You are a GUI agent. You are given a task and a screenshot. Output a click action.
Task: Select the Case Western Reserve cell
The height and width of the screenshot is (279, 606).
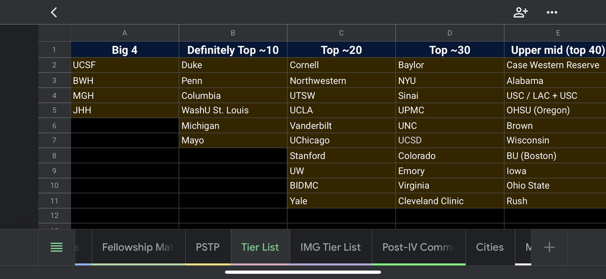(x=554, y=65)
